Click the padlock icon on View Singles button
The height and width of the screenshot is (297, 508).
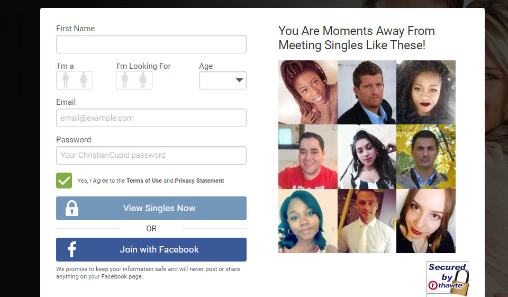[72, 208]
